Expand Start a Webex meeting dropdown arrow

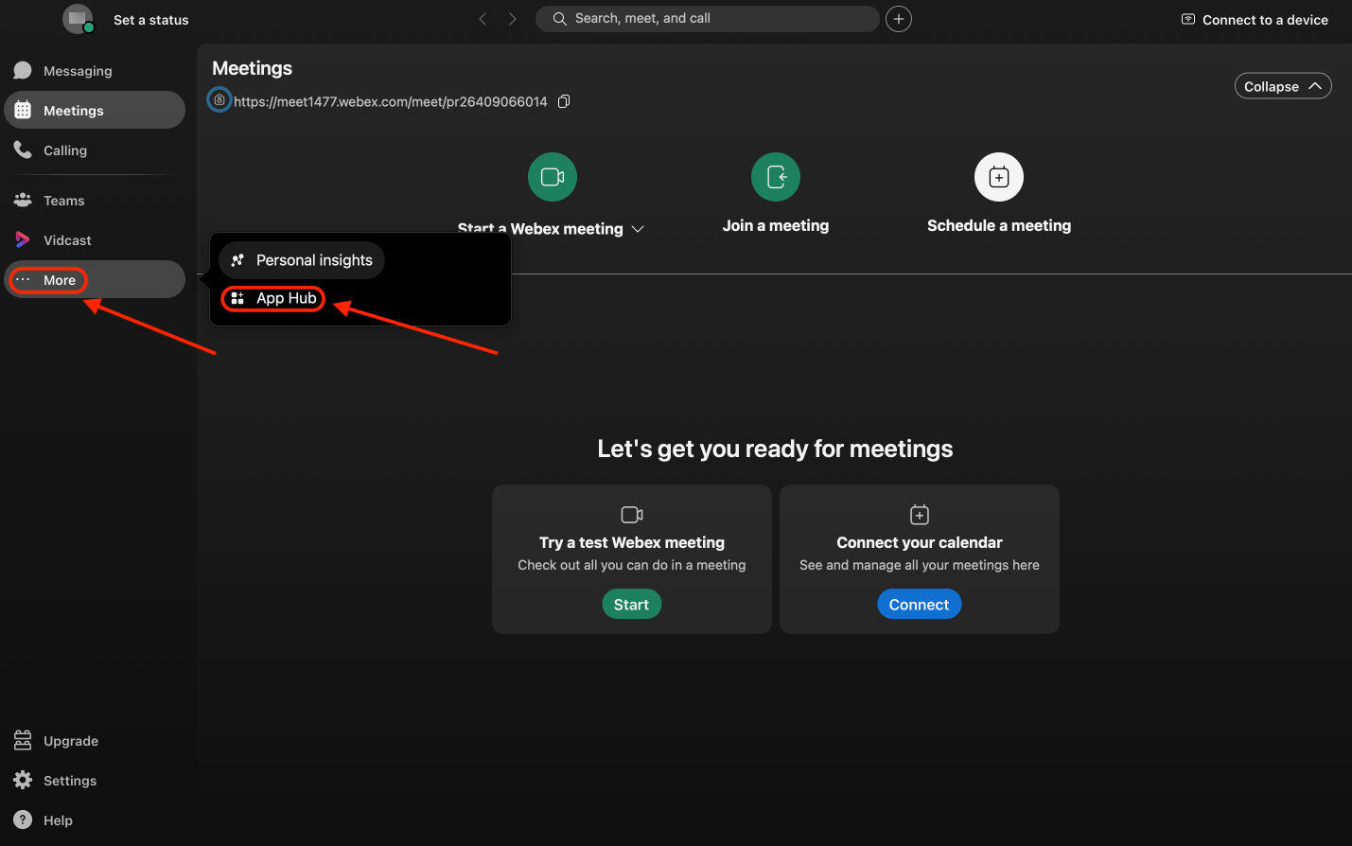638,229
